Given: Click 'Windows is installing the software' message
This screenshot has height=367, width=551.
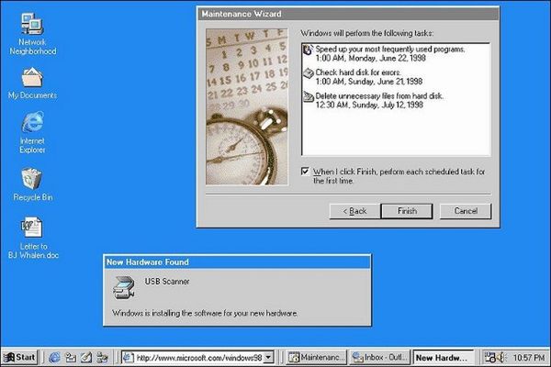Looking at the screenshot, I should coord(205,313).
